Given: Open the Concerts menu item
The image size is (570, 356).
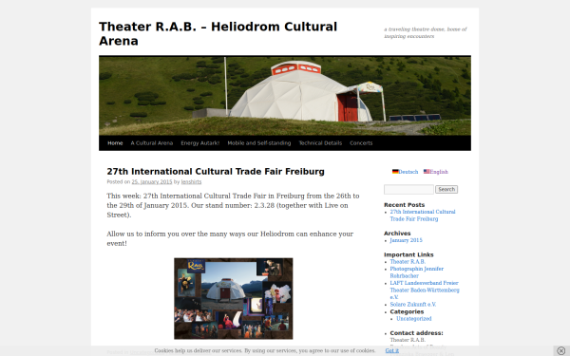Looking at the screenshot, I should 361,143.
